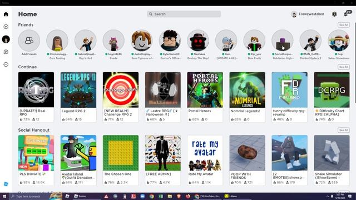Open Difficulty Chart RPG! [ALPHA] card
The height and width of the screenshot is (200, 356).
point(332,97)
